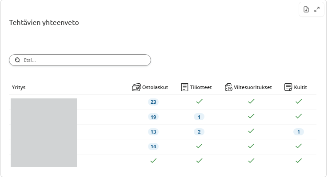Screen dimensions: 328x179
Task: Click the Viitesuoritukset column header label
Action: coord(253,87)
